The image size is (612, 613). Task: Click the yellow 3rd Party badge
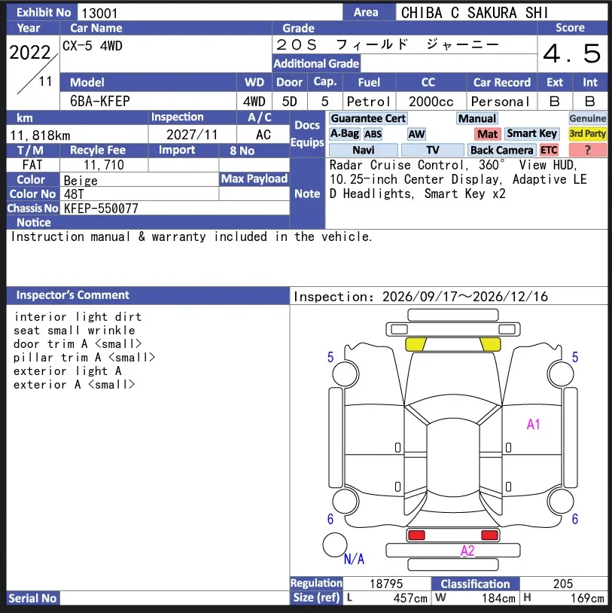[x=587, y=134]
